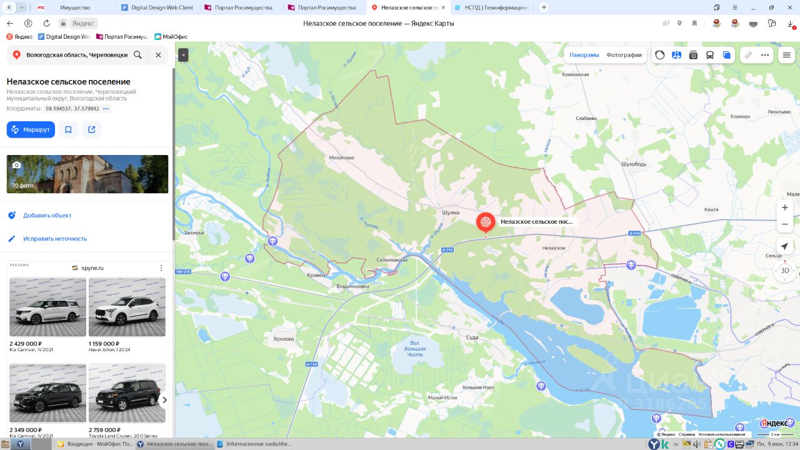Screen dimensions: 800x450
Task: Select the ruler measurement tool
Action: point(748,55)
